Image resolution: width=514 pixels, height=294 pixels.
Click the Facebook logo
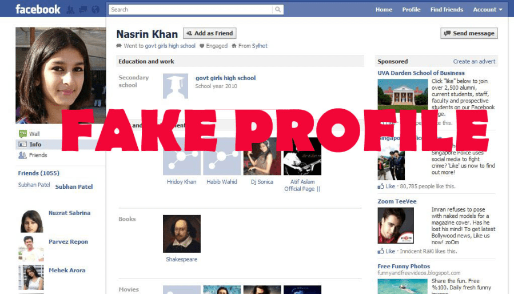pyautogui.click(x=38, y=9)
